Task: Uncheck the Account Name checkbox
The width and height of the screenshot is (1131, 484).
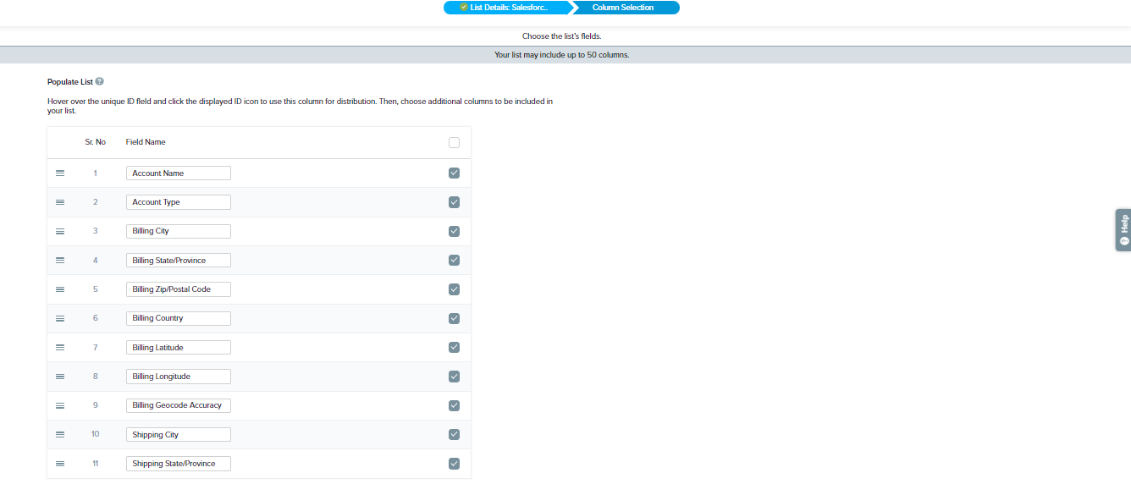Action: [x=454, y=173]
